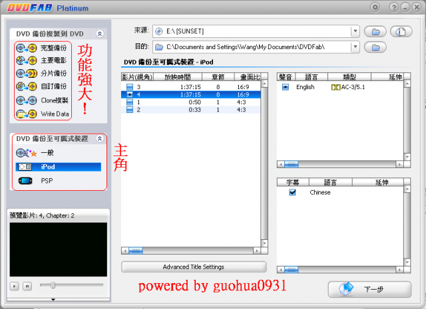Click the title list right scroll arrow
The image size is (426, 309).
(256, 251)
